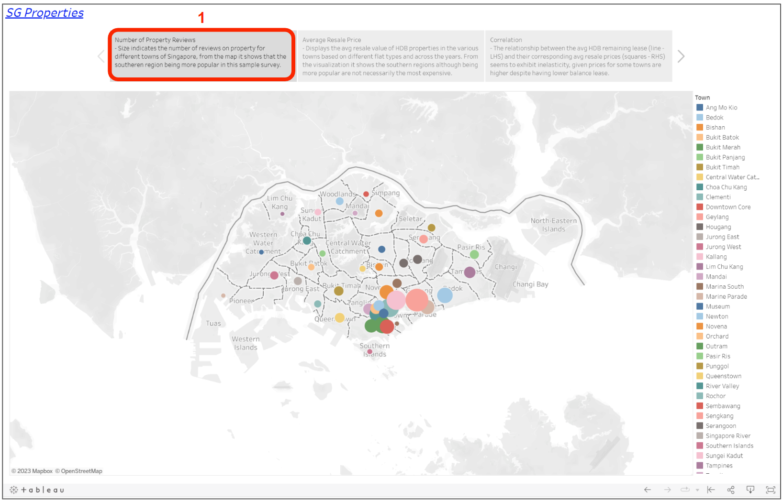Click the Undo arrow in the Tableau toolbar
This screenshot has height=501, width=783.
648,490
